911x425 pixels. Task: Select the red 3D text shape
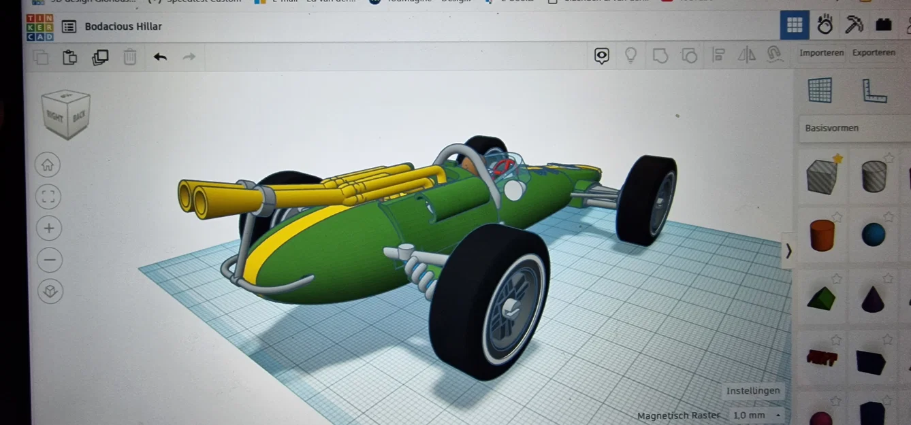(x=821, y=358)
